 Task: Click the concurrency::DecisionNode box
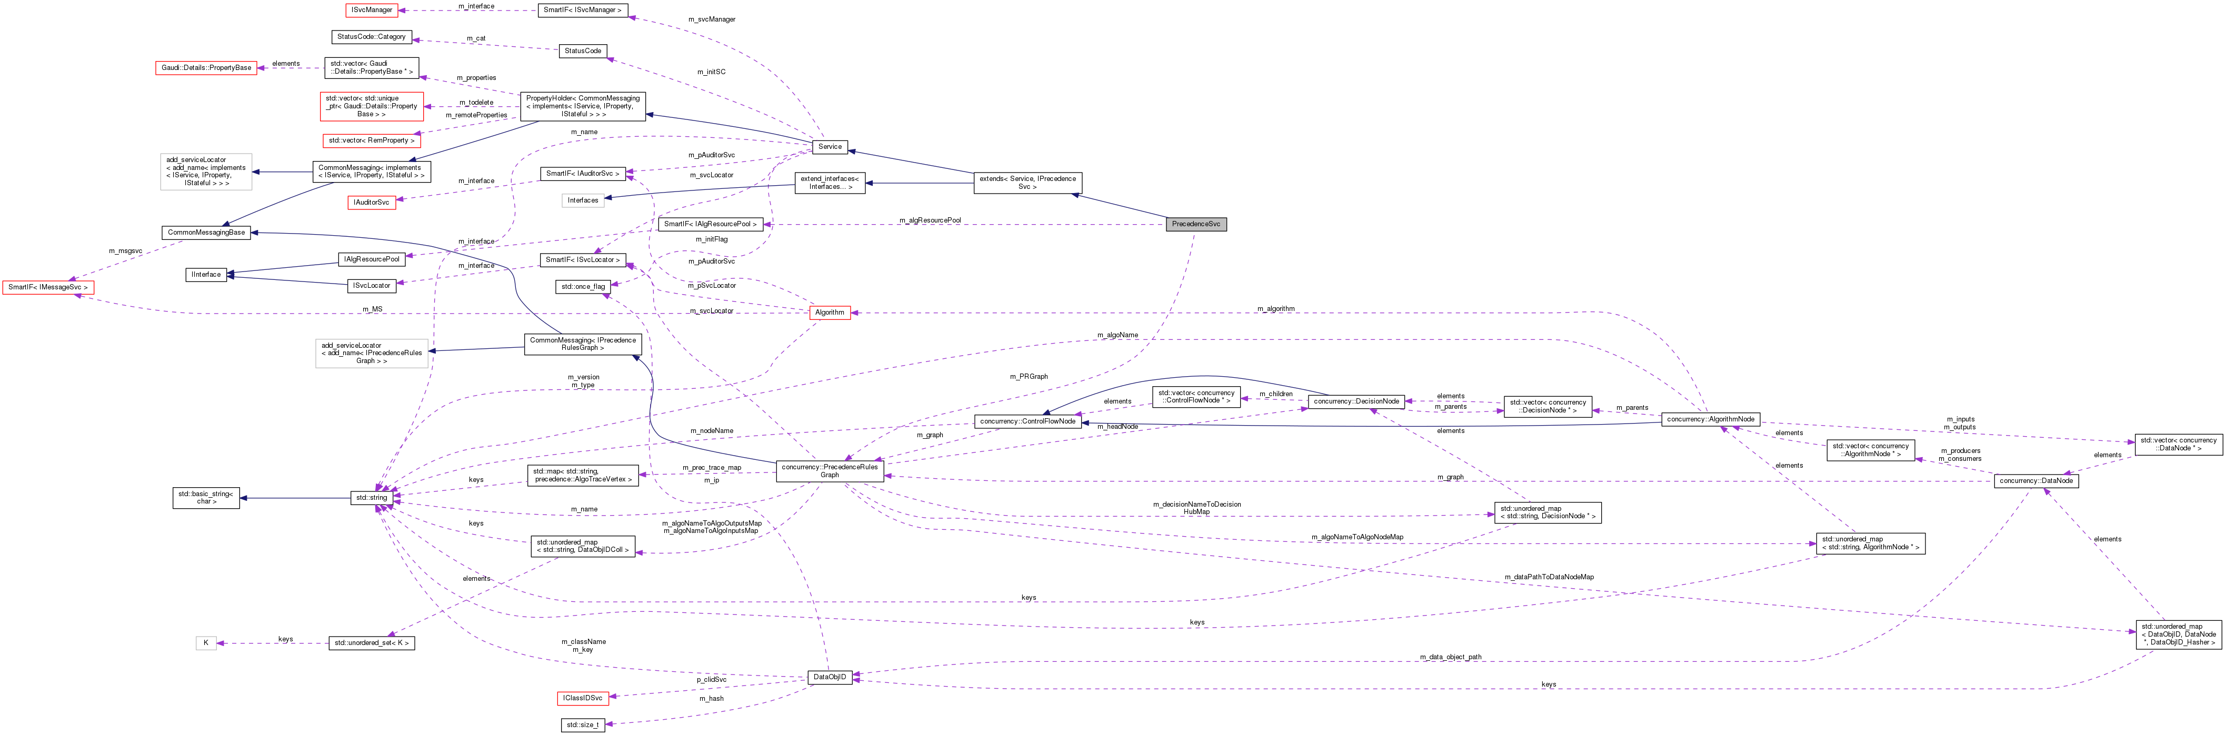click(x=1357, y=401)
